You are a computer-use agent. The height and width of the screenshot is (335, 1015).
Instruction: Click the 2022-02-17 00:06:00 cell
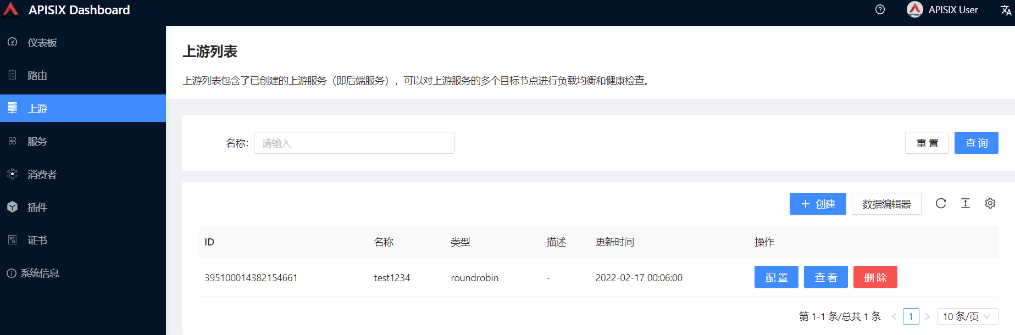[639, 278]
